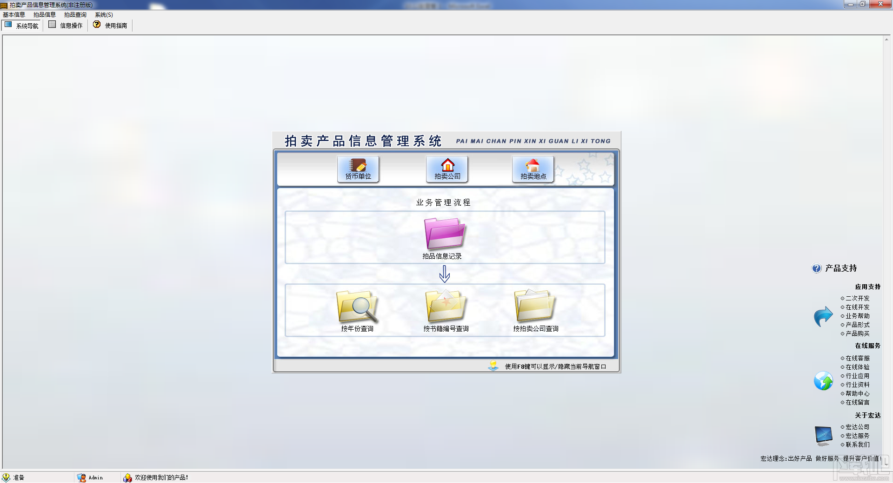Click the 关于宏达 heading
The width and height of the screenshot is (893, 483).
coord(867,415)
